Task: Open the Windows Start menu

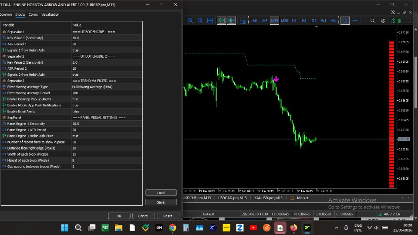Action: pos(65,228)
